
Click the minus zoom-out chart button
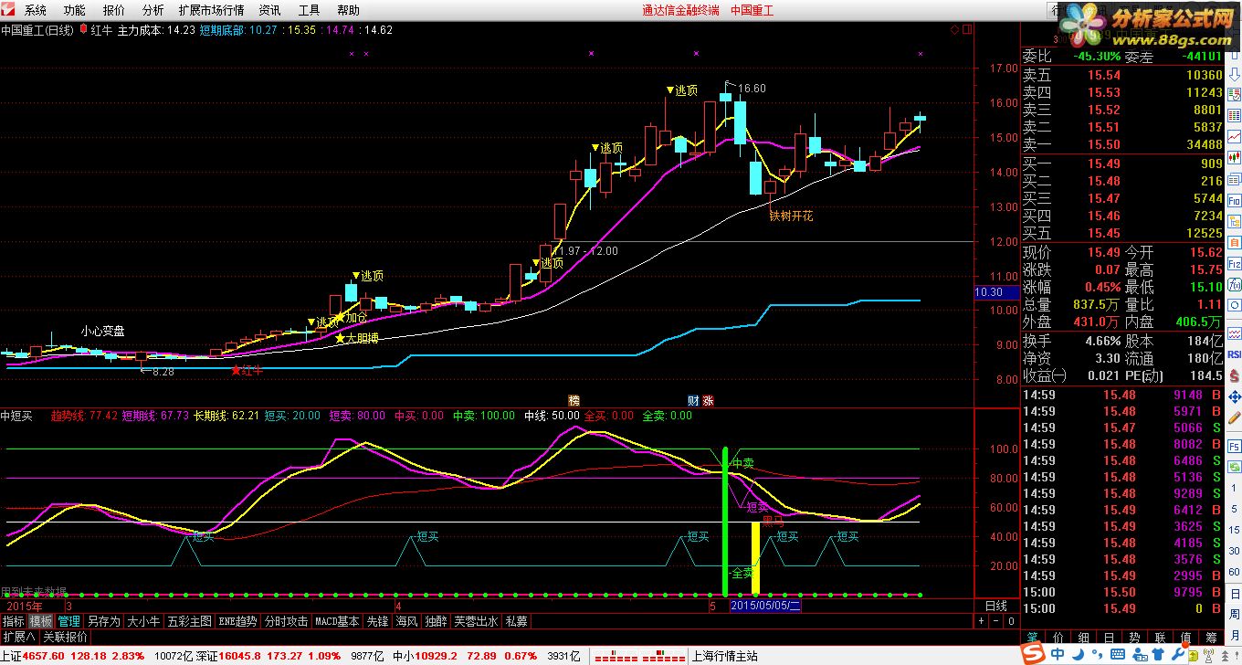pos(995,621)
